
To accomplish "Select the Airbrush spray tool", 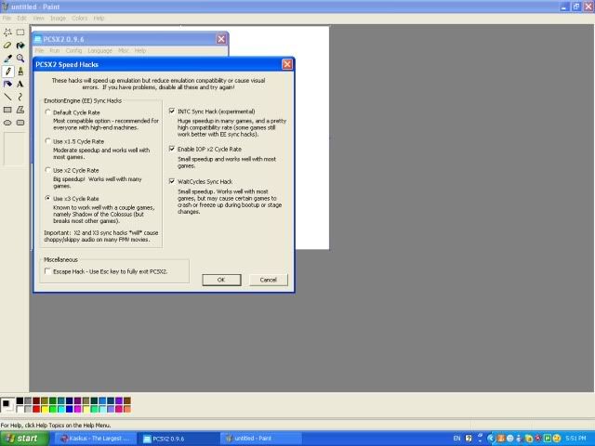I will pyautogui.click(x=7, y=84).
